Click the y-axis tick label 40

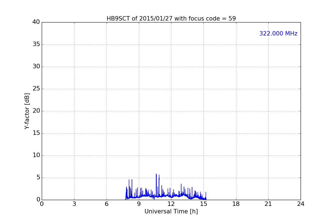pyautogui.click(x=36, y=22)
